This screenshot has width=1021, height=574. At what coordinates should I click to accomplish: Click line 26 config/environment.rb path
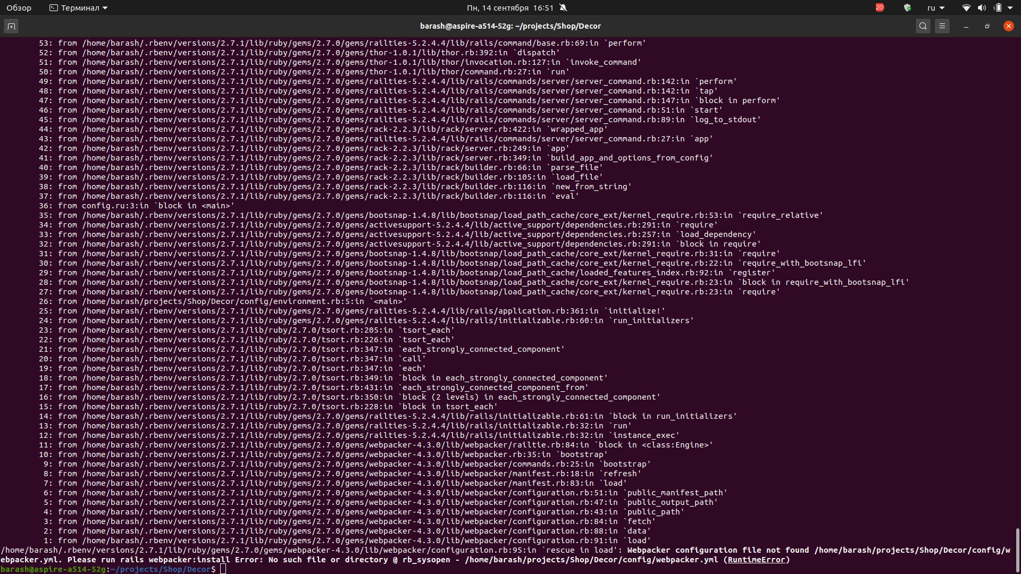point(223,301)
